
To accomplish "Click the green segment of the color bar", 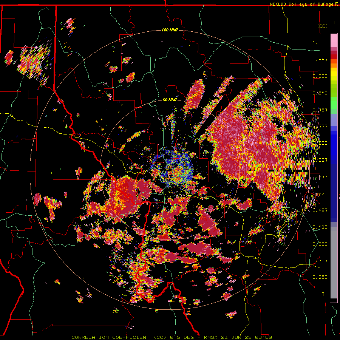I will [x=334, y=104].
